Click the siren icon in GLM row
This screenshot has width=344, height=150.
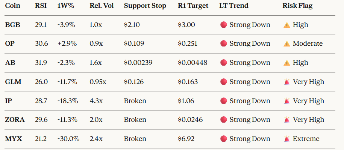coord(286,82)
